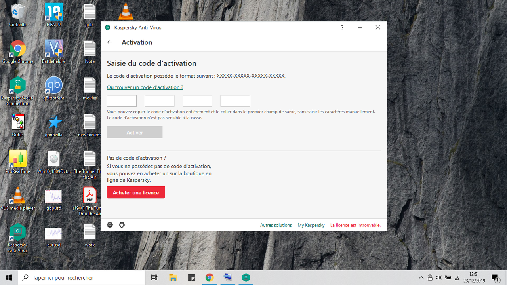Open 'Où trouver un code d'activation ?' link
Screen dimensions: 507x285
(145, 87)
